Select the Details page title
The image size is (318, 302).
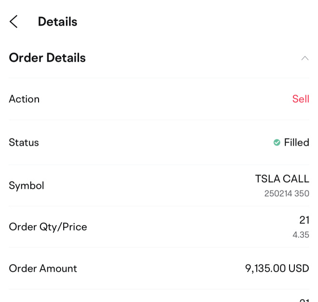(x=58, y=22)
